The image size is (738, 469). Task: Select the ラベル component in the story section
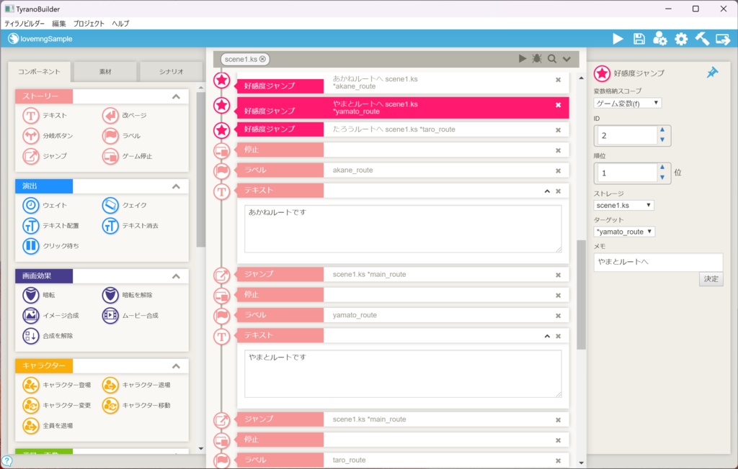point(121,136)
